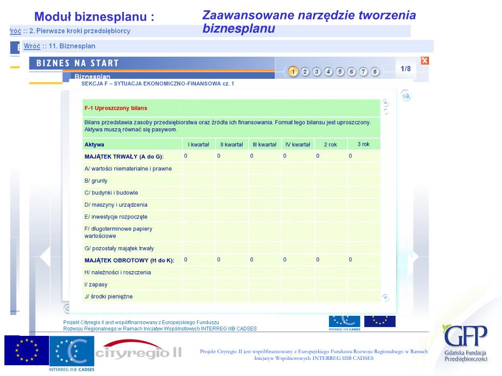Image resolution: width=502 pixels, height=376 pixels.
Task: Click the 2 rok field for E/ inwestycje rozpoczęte
Action: click(330, 217)
